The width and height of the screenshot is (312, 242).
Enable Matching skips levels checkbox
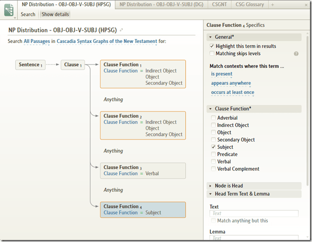tap(212, 53)
